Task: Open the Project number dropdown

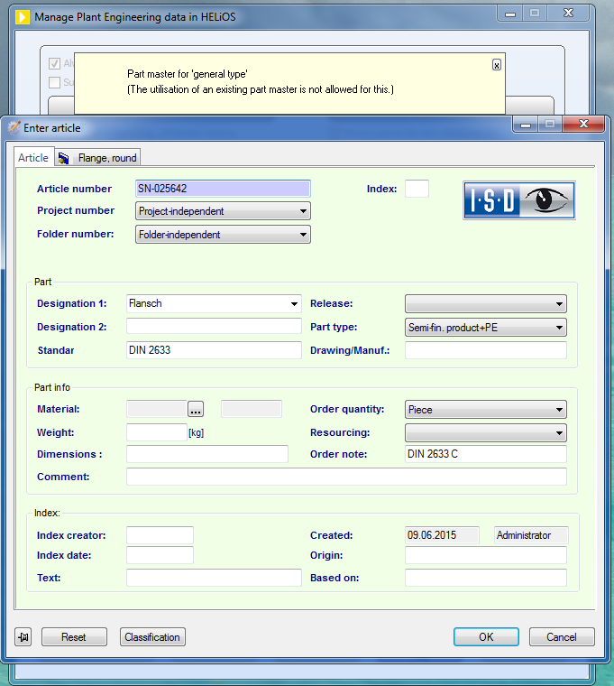Action: (223, 211)
